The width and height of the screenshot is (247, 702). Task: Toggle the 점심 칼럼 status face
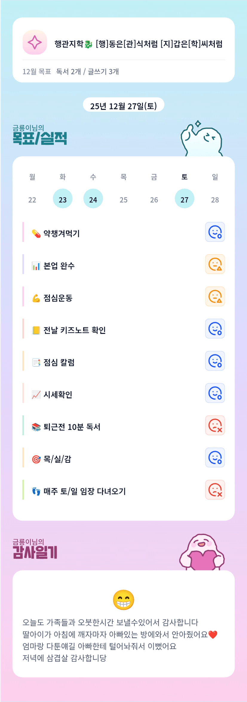click(x=215, y=361)
